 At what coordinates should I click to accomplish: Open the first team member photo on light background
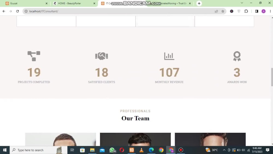pos(60,139)
